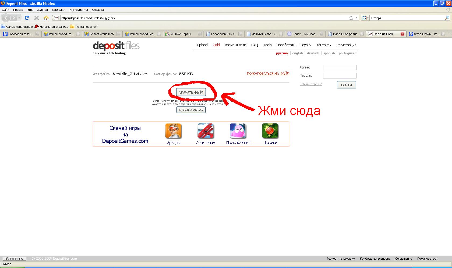Open Самые популярные bookmark folder
Viewport: 452px width, 268px height.
pyautogui.click(x=17, y=27)
